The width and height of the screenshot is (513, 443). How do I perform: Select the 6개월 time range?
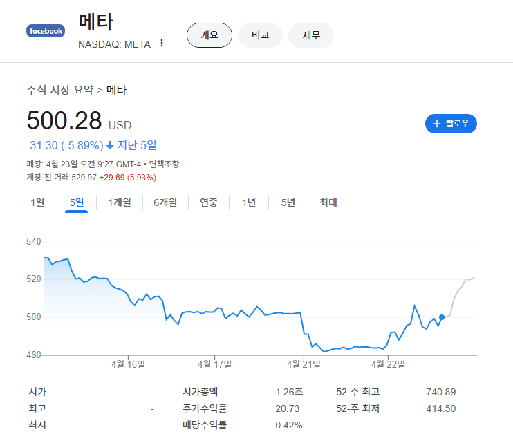pos(165,202)
